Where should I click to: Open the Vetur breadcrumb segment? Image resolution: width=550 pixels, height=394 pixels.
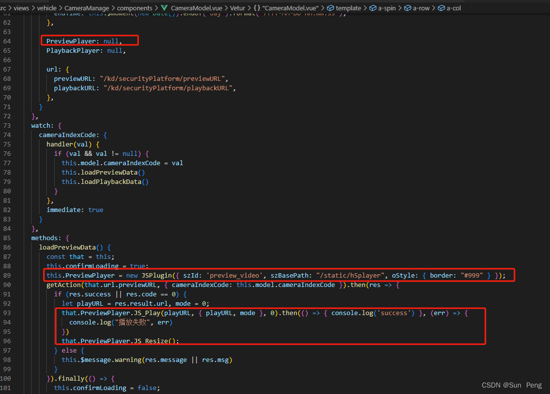237,8
